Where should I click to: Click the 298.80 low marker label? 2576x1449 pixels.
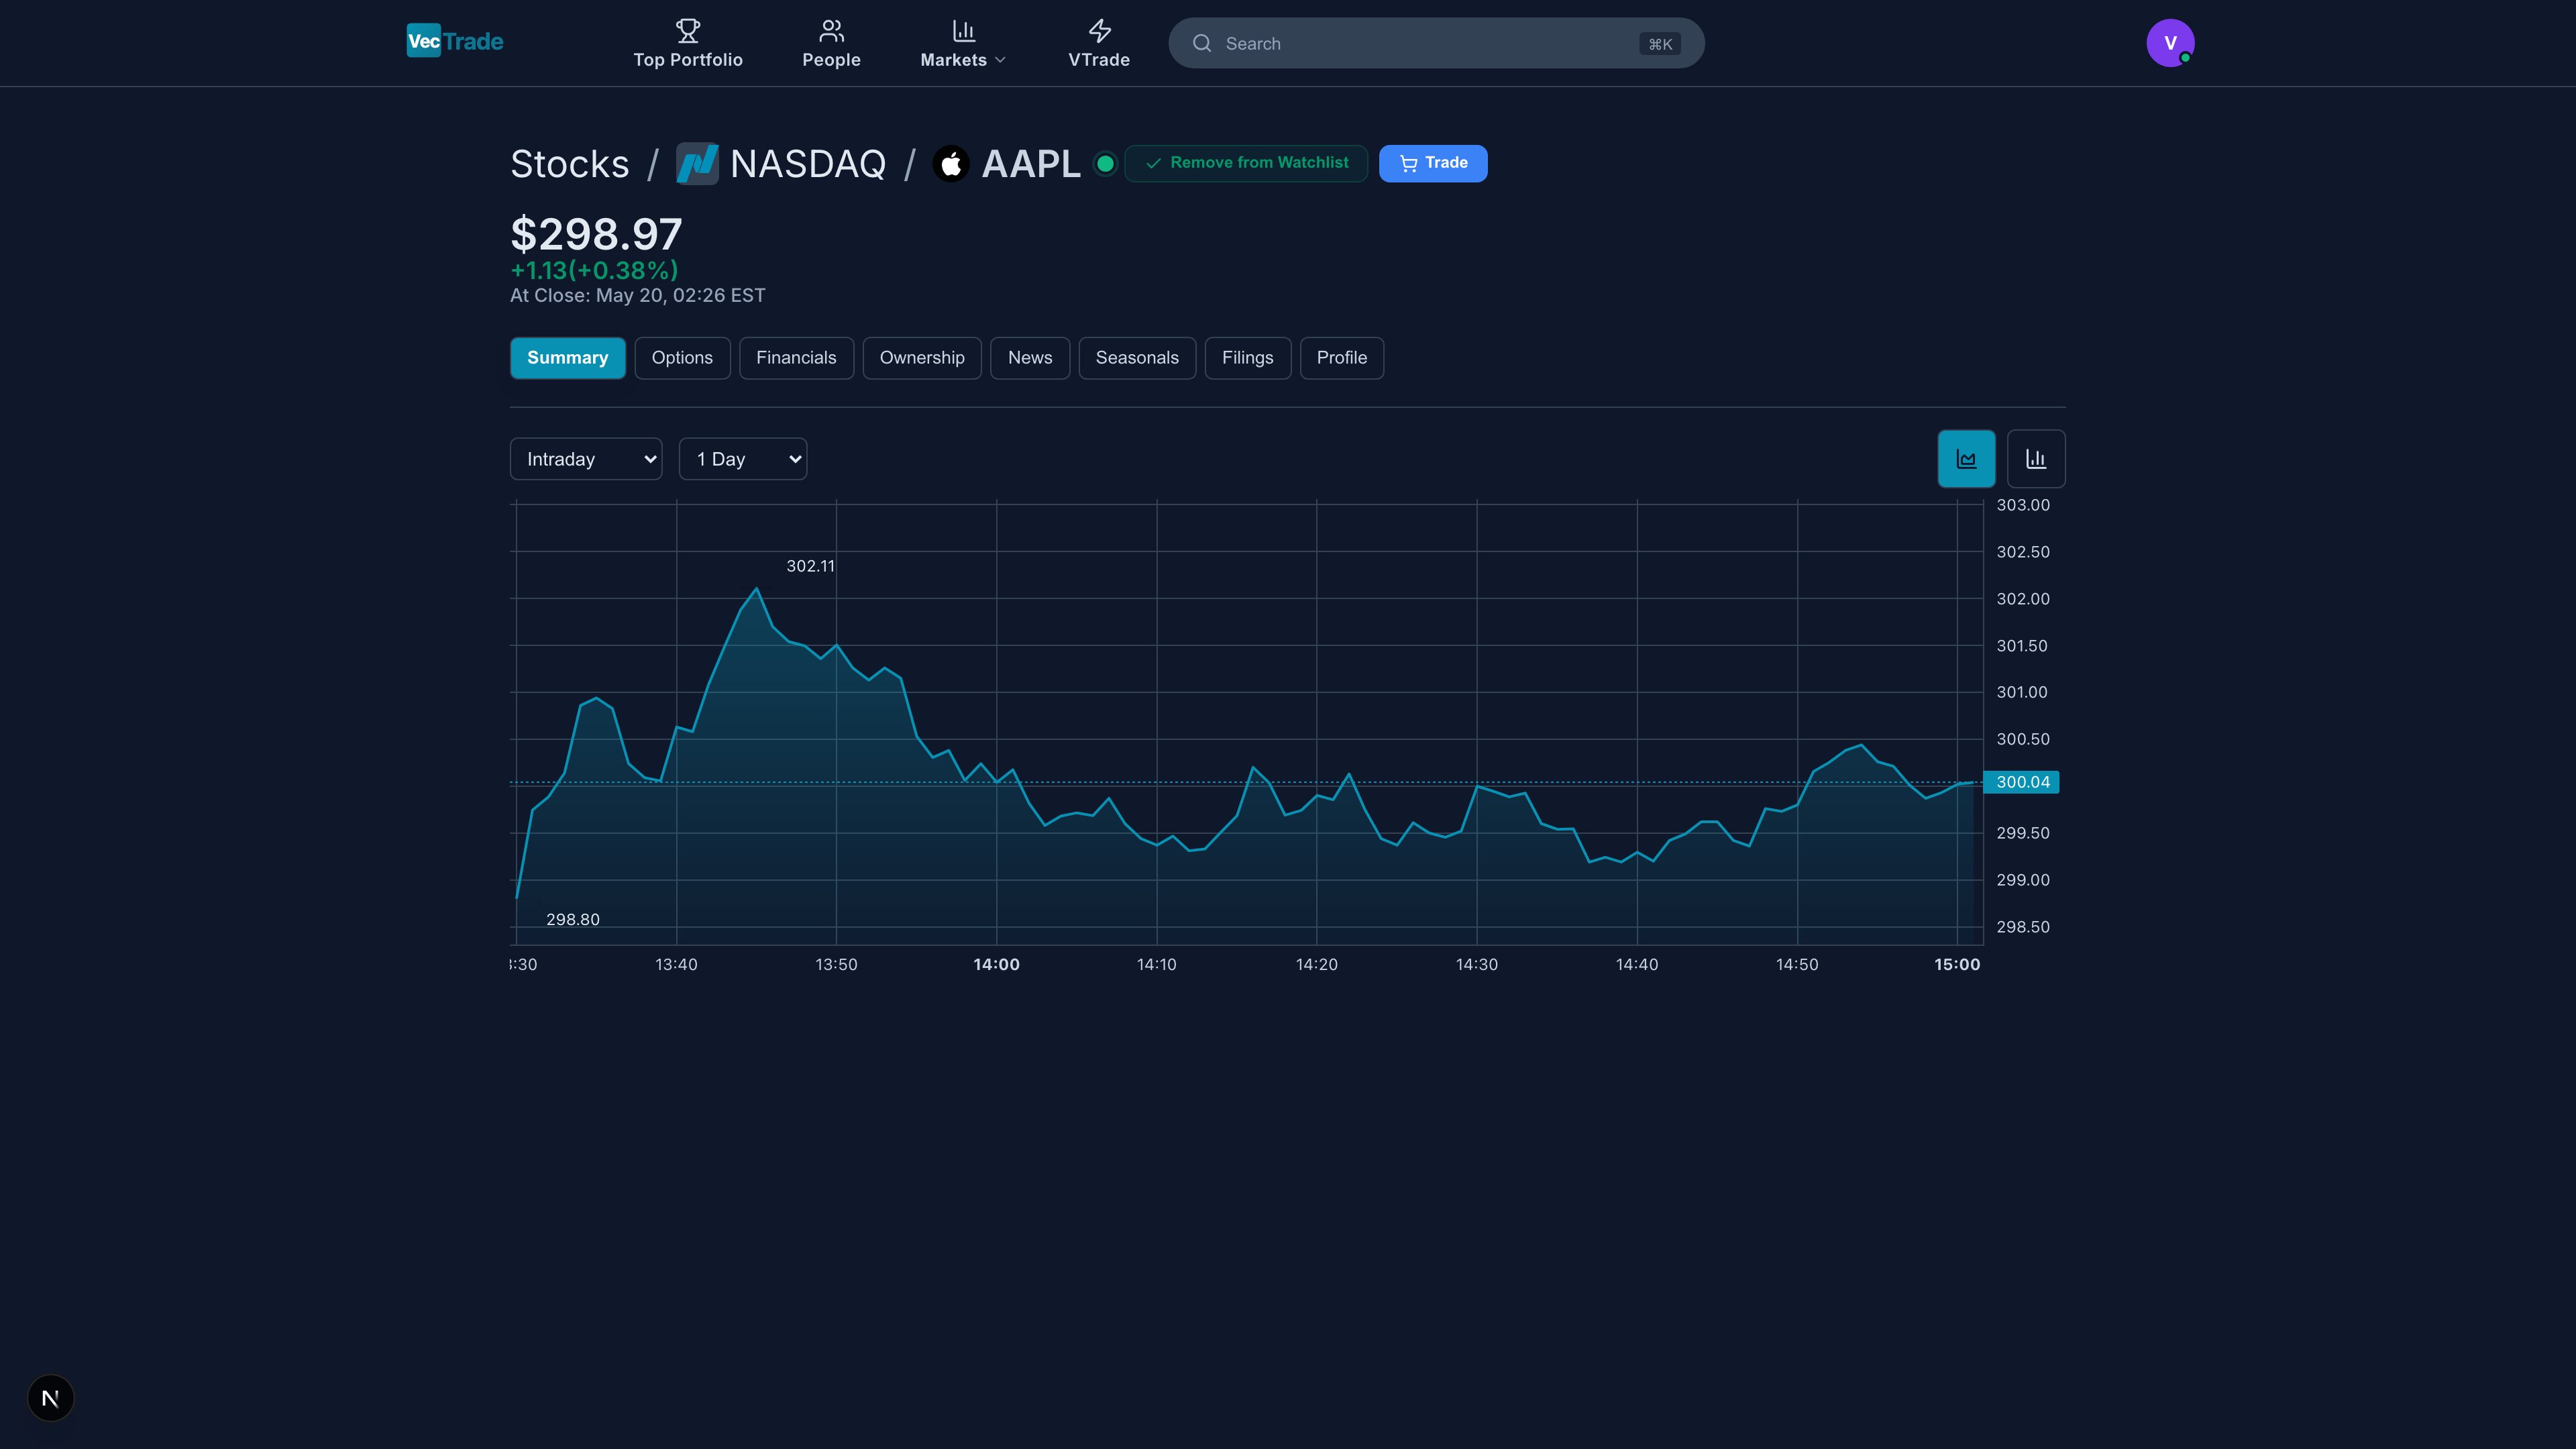click(573, 919)
